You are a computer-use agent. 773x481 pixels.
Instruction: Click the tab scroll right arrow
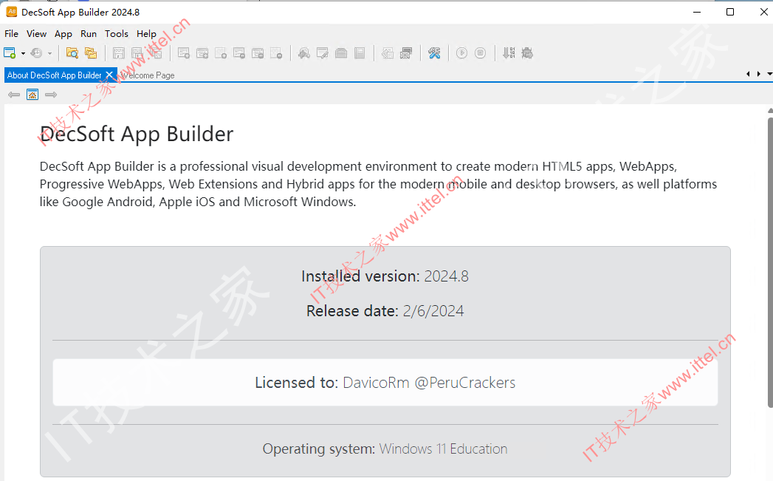[759, 74]
